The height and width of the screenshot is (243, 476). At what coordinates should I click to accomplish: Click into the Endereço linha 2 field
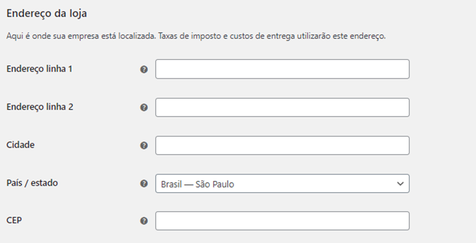[x=282, y=107]
